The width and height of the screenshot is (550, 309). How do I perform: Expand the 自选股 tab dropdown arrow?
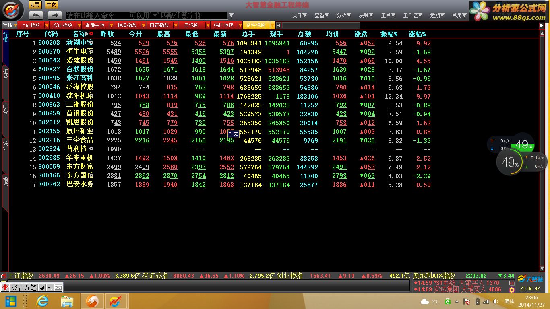[x=208, y=25]
